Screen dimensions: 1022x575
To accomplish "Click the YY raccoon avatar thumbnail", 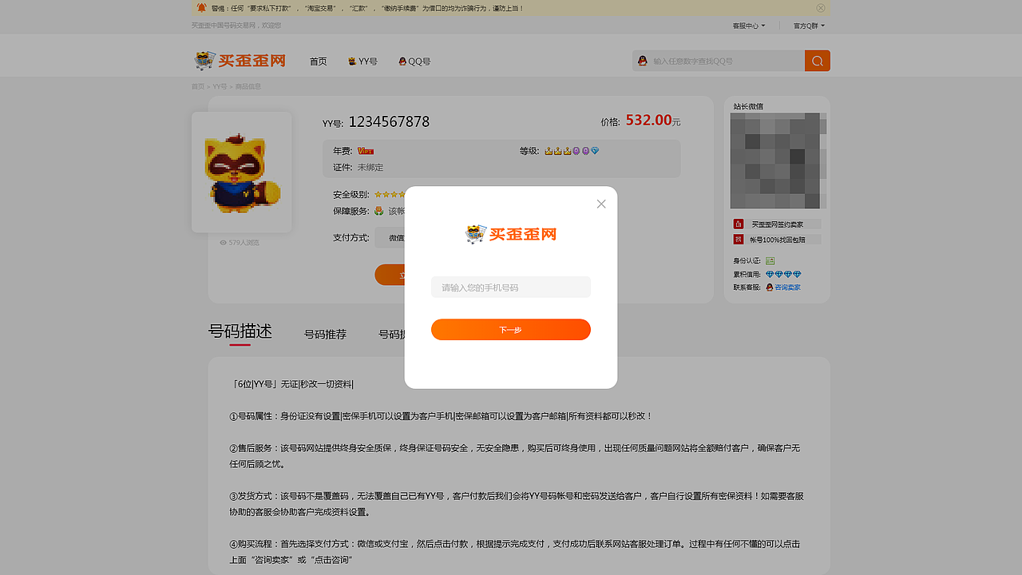I will (x=241, y=172).
